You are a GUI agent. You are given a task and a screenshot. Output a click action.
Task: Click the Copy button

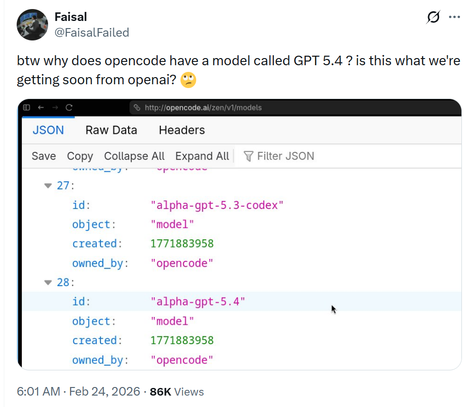point(80,156)
